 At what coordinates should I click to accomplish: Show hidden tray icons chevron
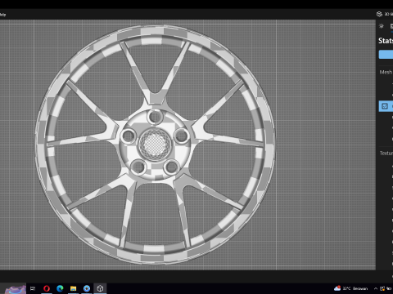376,288
